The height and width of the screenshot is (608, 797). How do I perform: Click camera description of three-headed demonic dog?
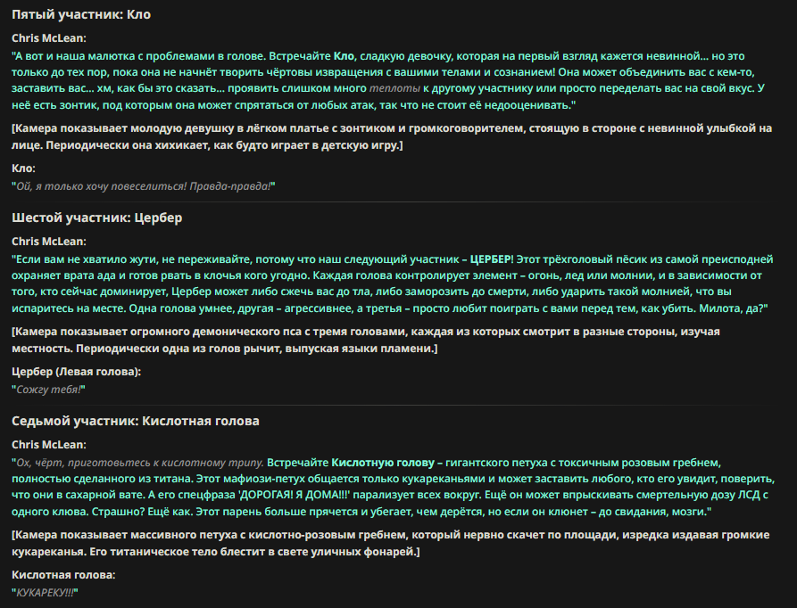click(365, 340)
